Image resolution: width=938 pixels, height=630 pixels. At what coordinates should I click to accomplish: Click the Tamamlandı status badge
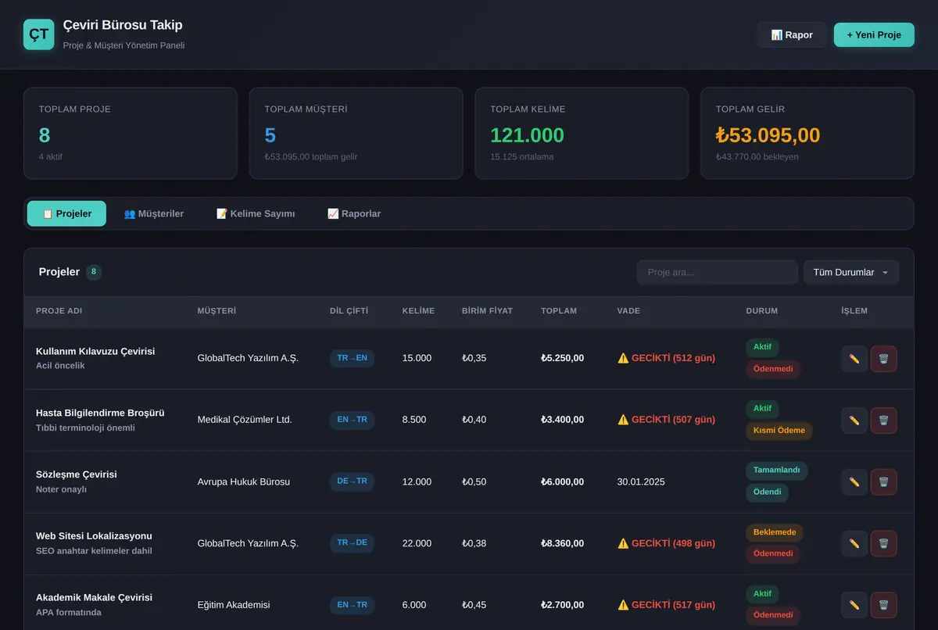(x=776, y=471)
